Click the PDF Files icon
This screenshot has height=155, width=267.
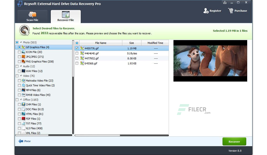tap(23, 119)
